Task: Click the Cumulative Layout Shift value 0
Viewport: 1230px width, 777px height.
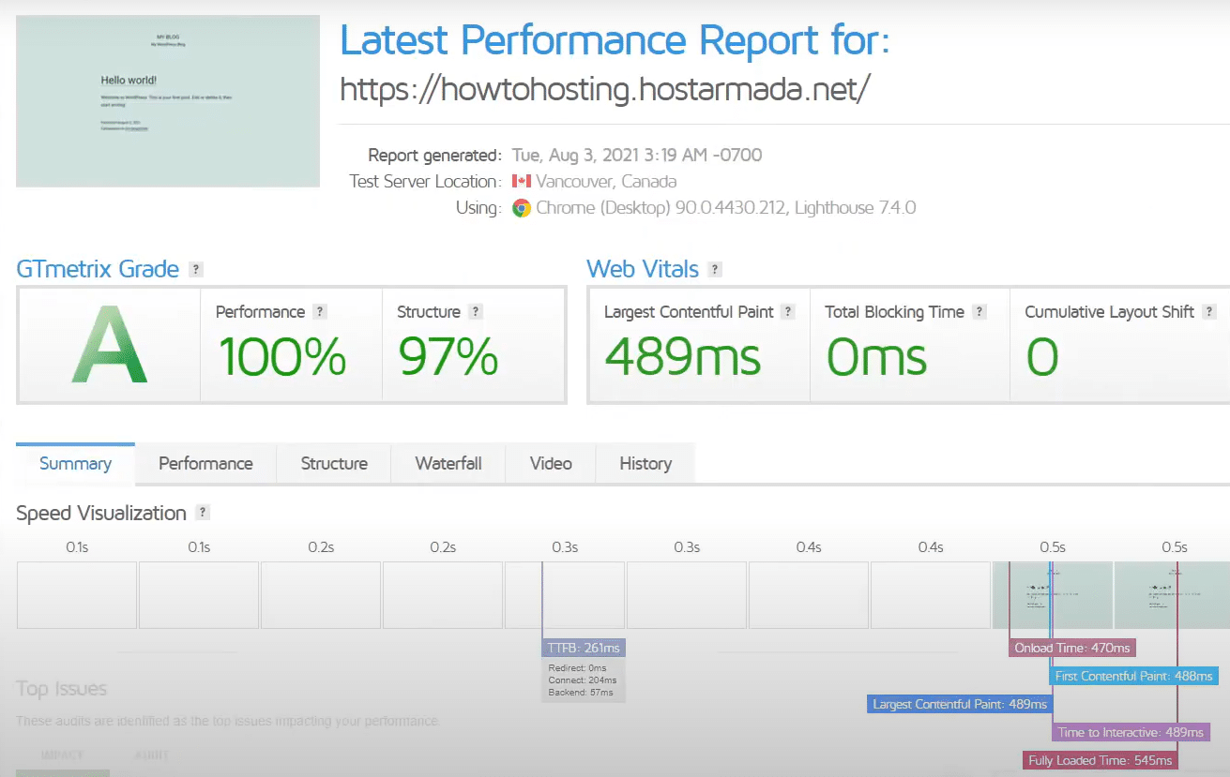Action: (x=1041, y=357)
